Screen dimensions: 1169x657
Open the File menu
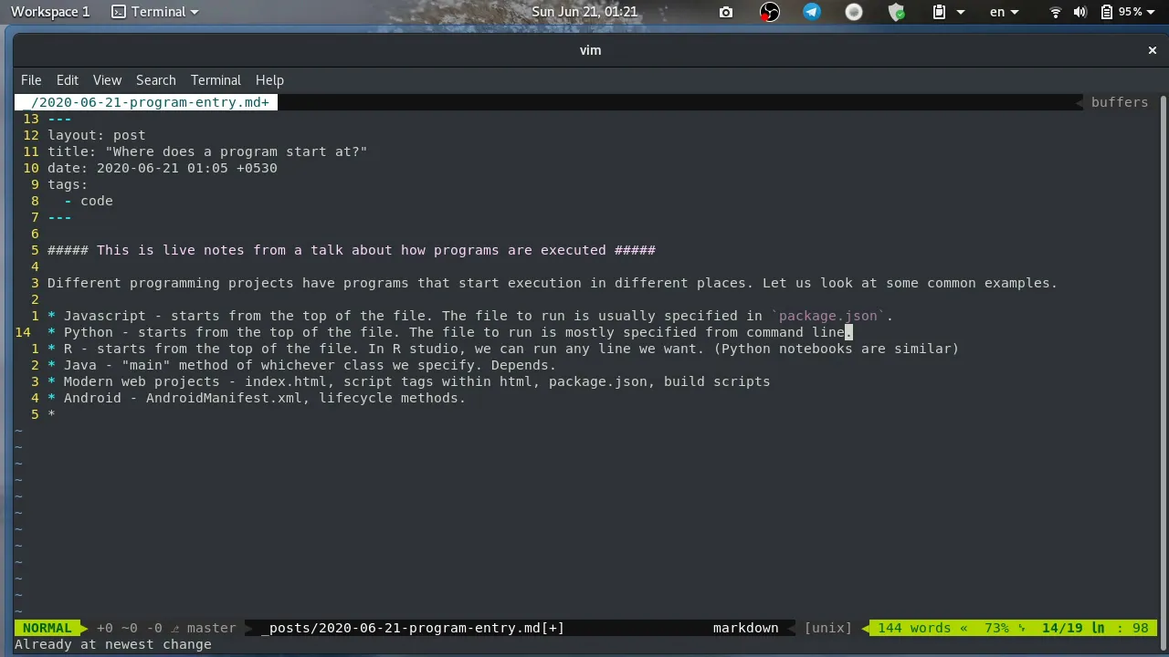click(x=31, y=80)
